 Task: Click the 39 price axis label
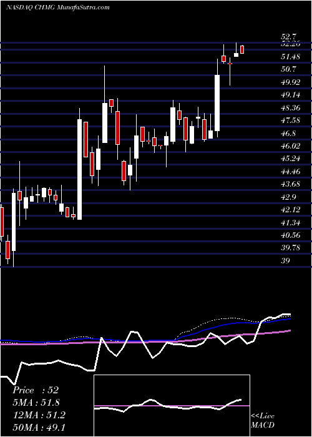click(x=286, y=261)
